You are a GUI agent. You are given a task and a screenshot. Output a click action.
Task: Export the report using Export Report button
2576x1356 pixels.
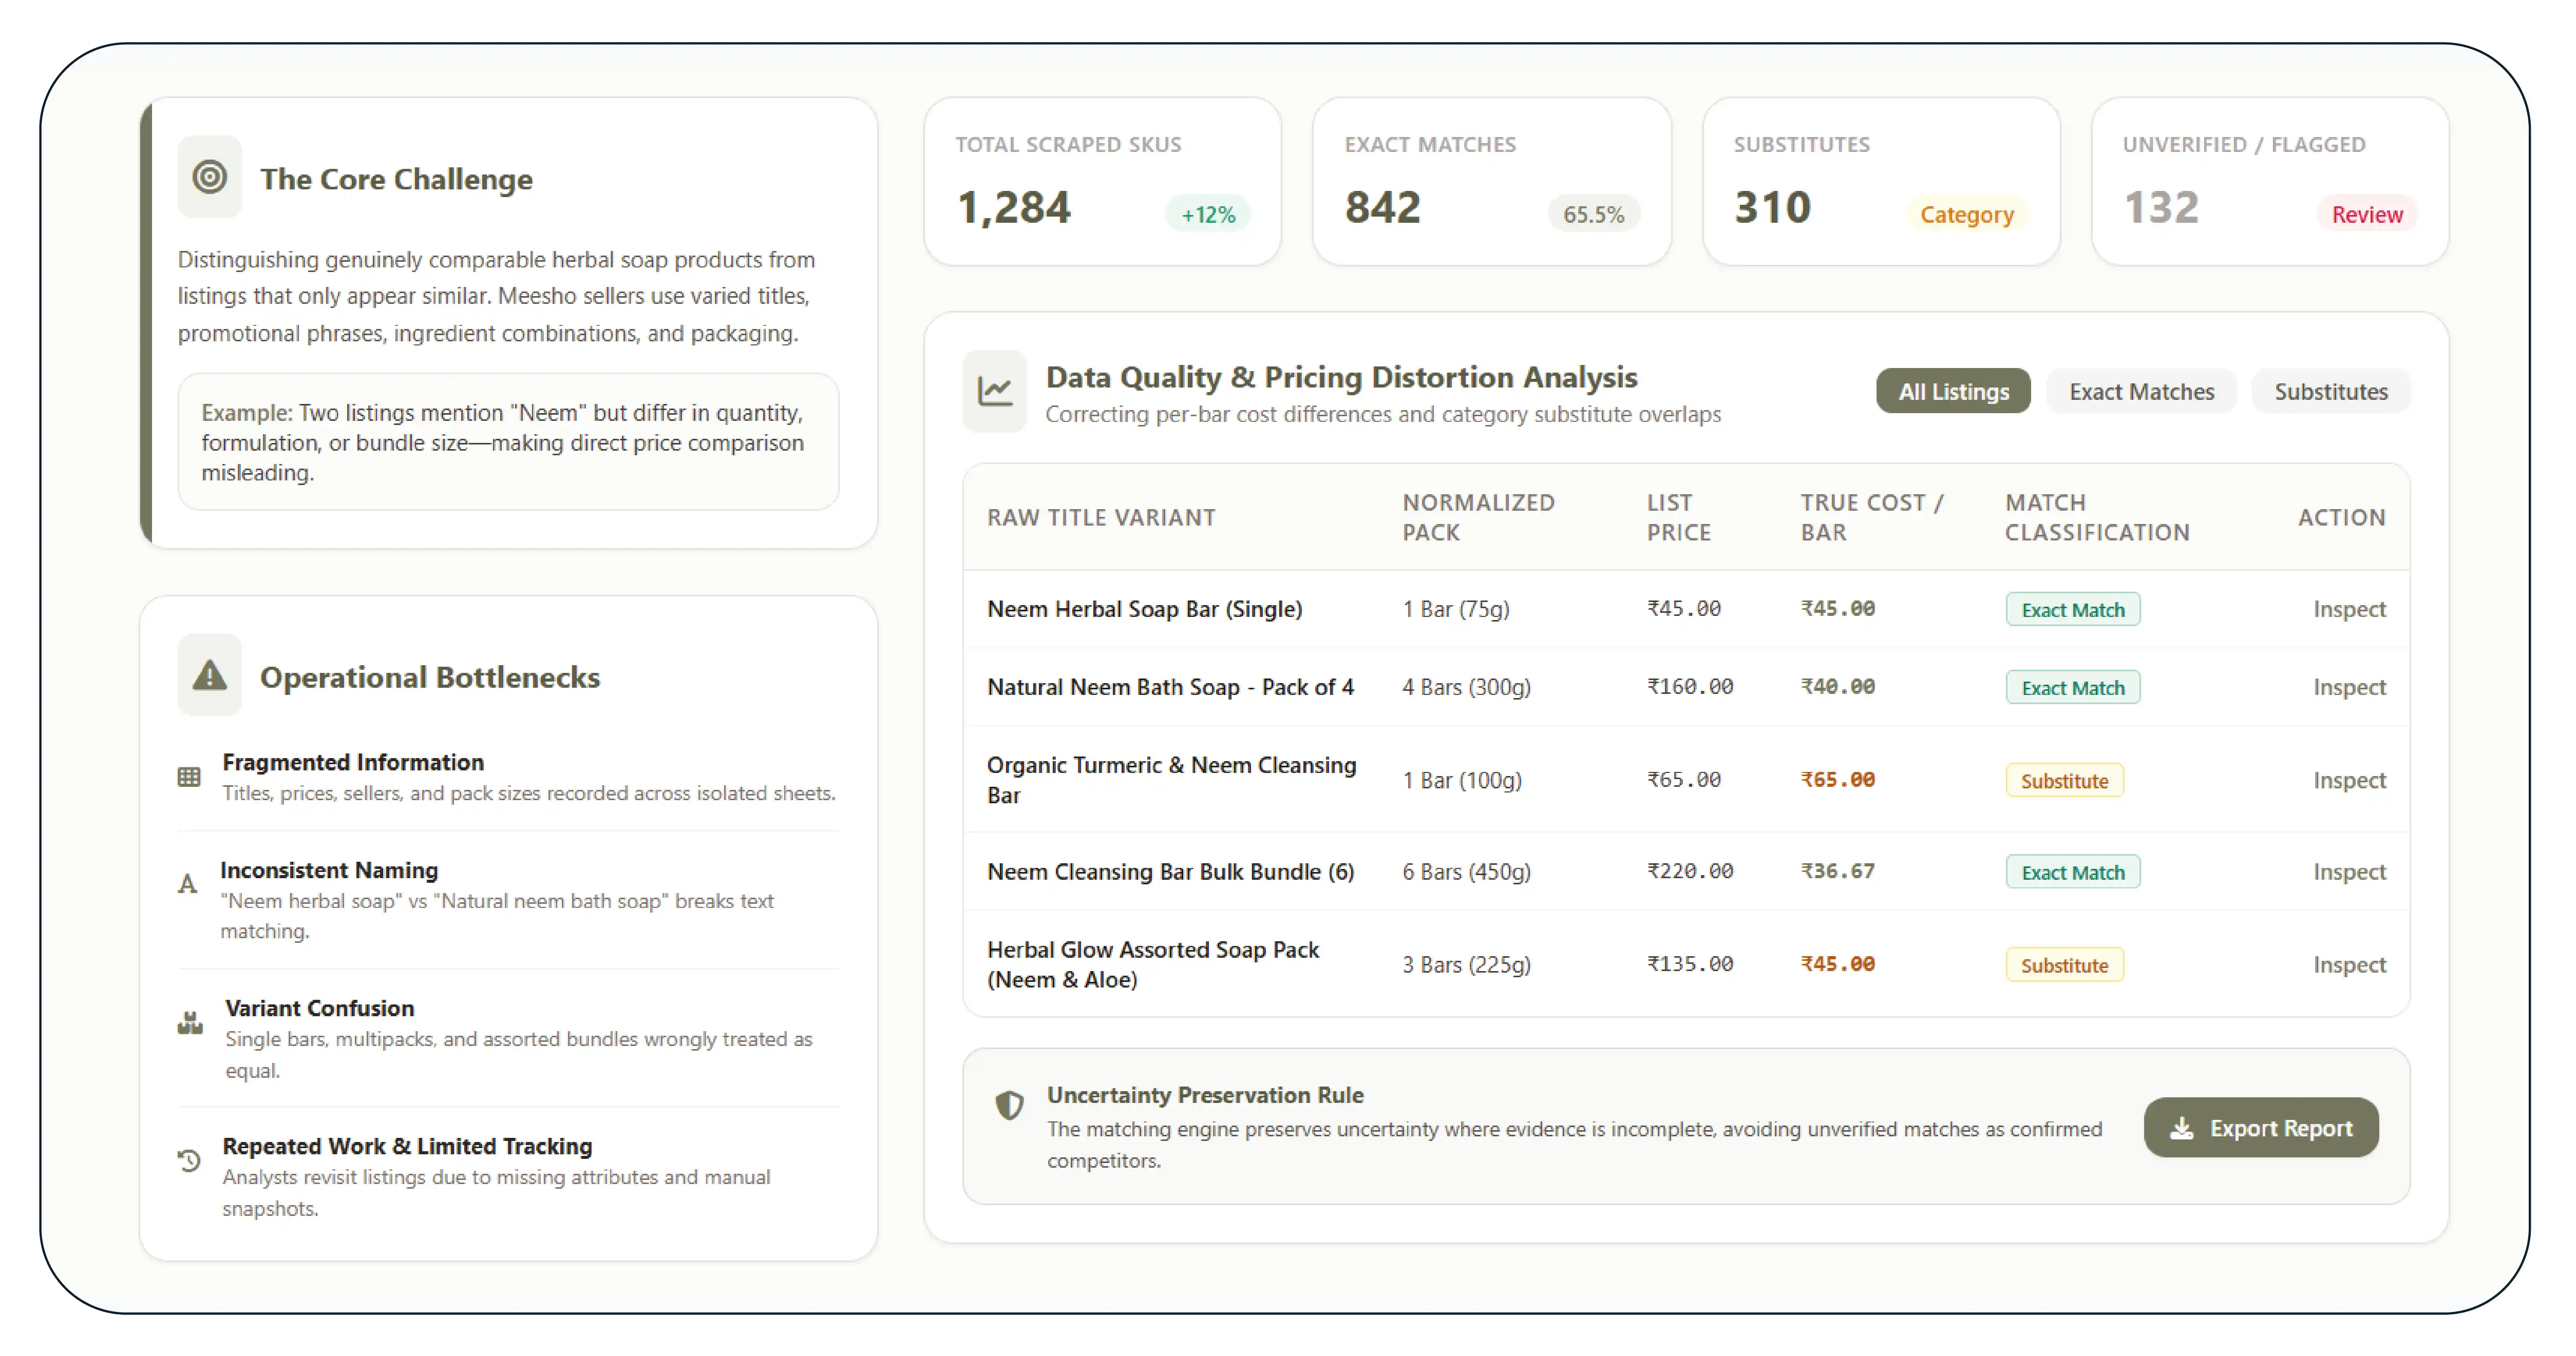(2261, 1128)
